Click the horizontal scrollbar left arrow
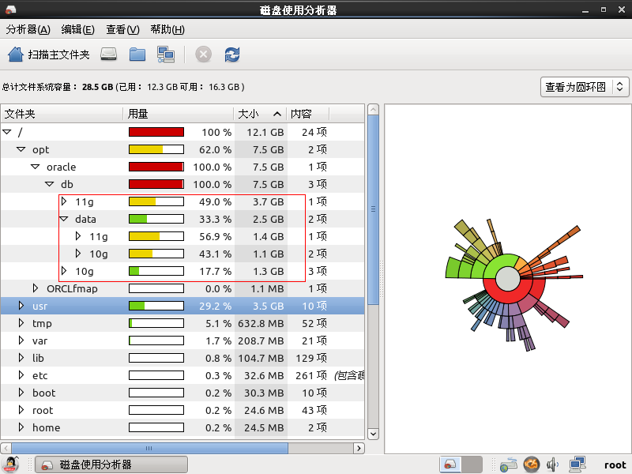Image resolution: width=632 pixels, height=474 pixels. [x=6, y=448]
